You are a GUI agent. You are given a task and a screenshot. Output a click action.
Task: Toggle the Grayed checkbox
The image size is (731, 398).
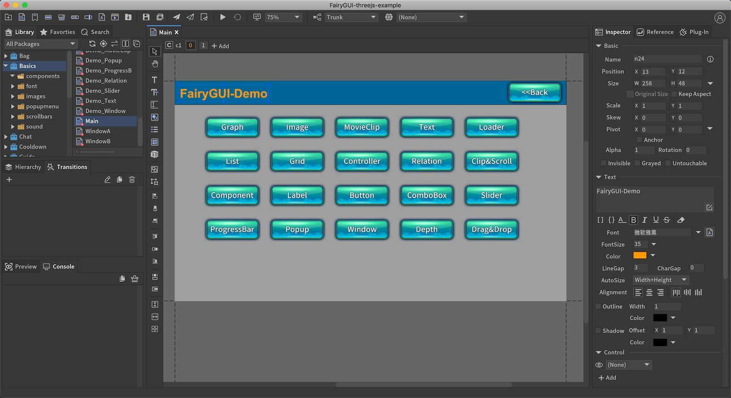click(x=637, y=163)
